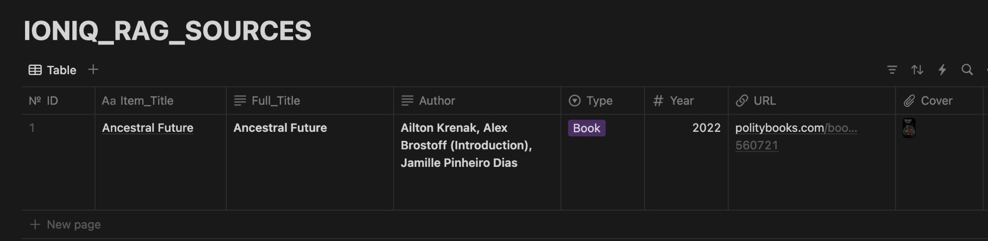Image resolution: width=988 pixels, height=241 pixels.
Task: Add a new view with plus icon
Action: tap(93, 70)
